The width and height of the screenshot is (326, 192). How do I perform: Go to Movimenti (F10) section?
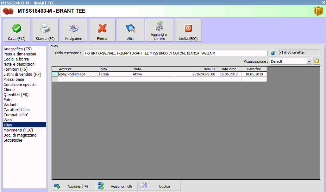(18, 130)
